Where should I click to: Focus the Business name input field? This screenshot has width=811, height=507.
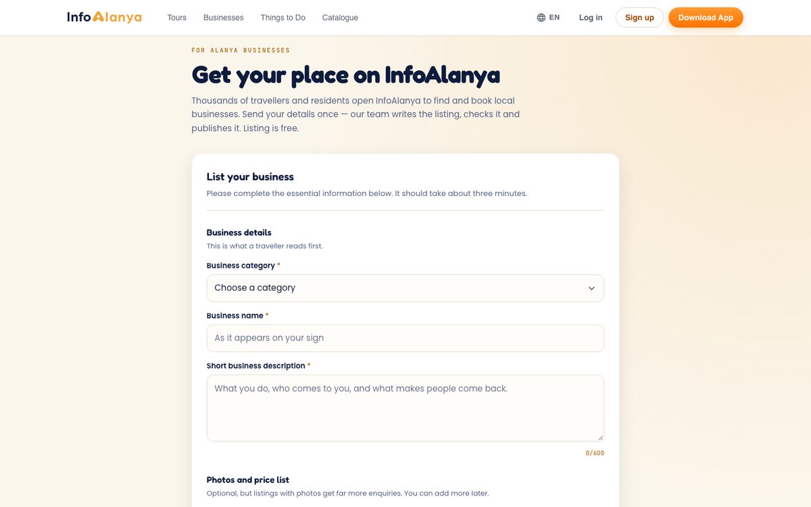pos(405,338)
